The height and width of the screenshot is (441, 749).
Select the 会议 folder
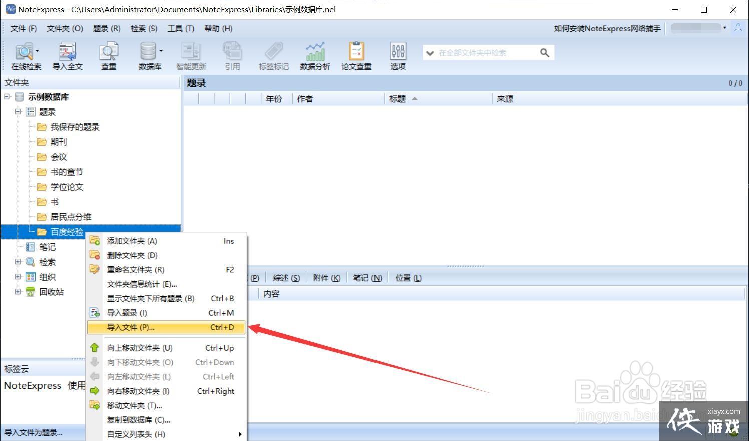click(58, 157)
